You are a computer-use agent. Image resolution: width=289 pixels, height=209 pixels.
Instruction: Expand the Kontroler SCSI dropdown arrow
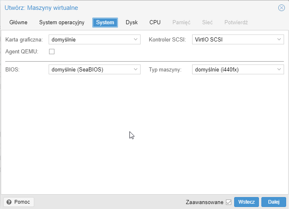point(279,40)
